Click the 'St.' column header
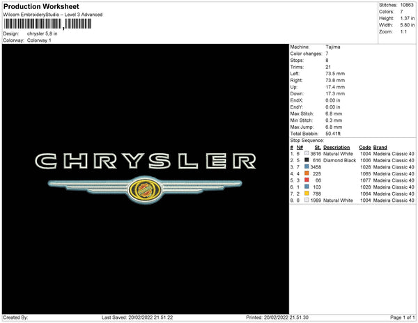 point(318,148)
